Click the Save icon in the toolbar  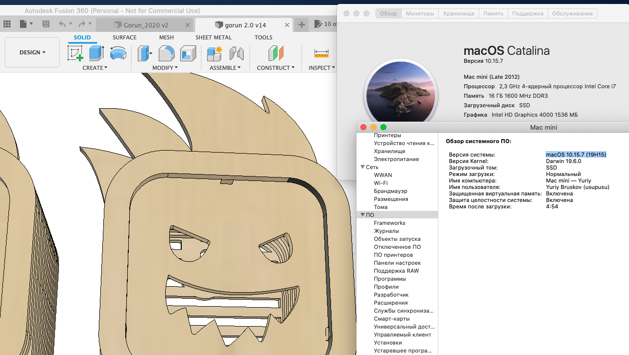coord(46,24)
